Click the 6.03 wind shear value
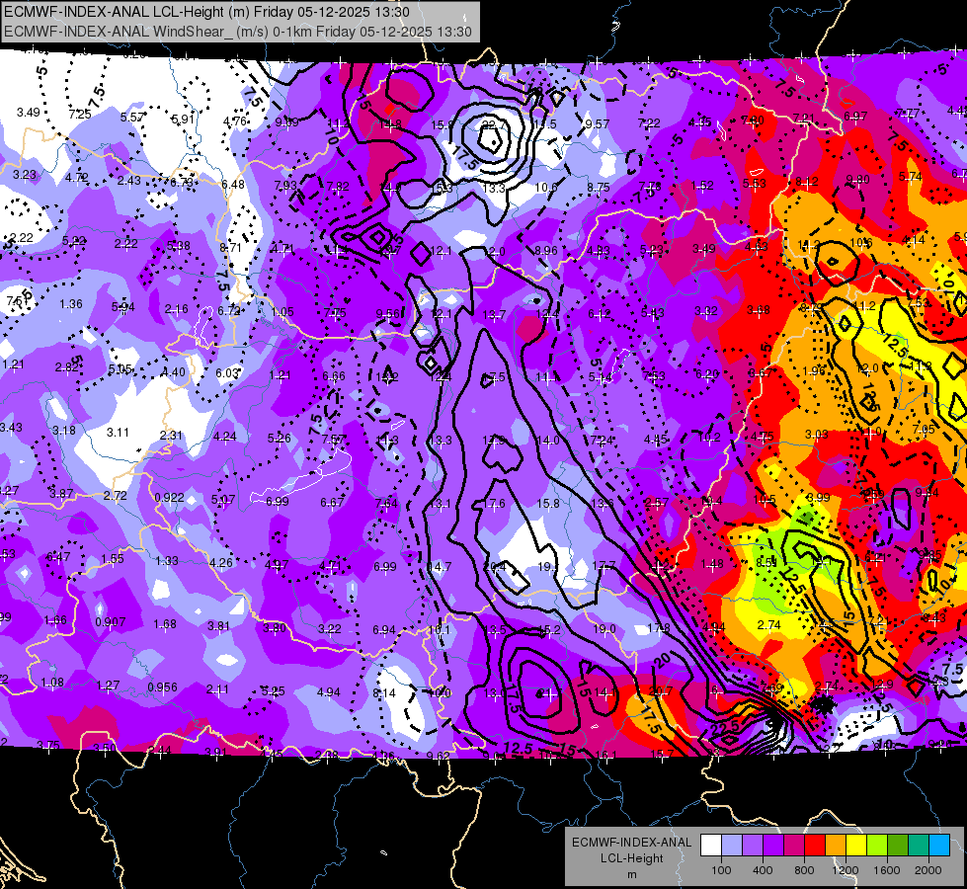This screenshot has width=967, height=889. tap(227, 373)
